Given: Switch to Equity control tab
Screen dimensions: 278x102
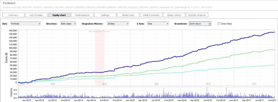Looking at the screenshot, I should pyautogui.click(x=174, y=15).
